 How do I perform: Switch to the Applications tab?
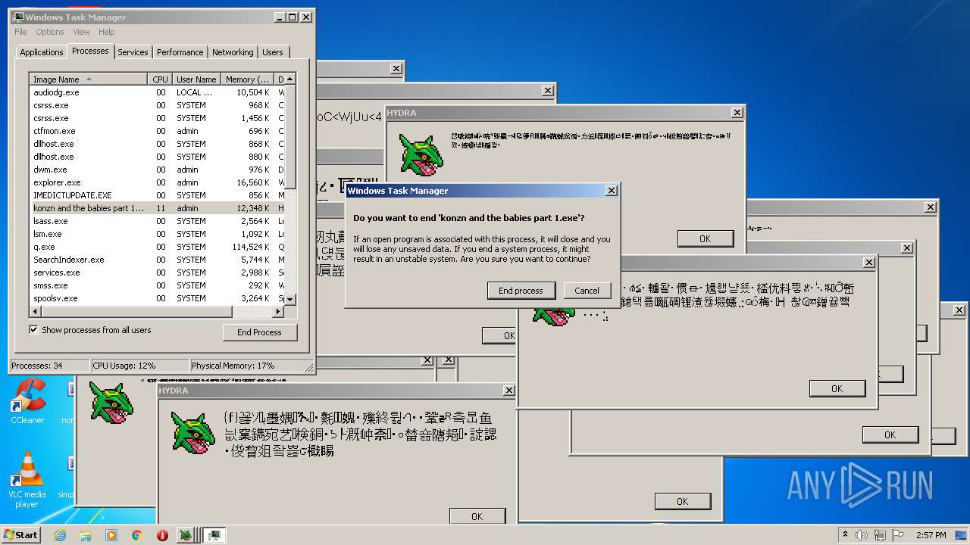[x=41, y=52]
